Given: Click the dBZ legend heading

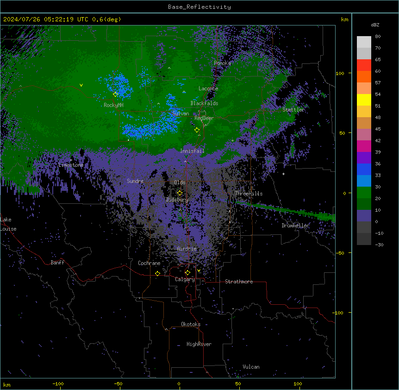Looking at the screenshot, I should 375,25.
